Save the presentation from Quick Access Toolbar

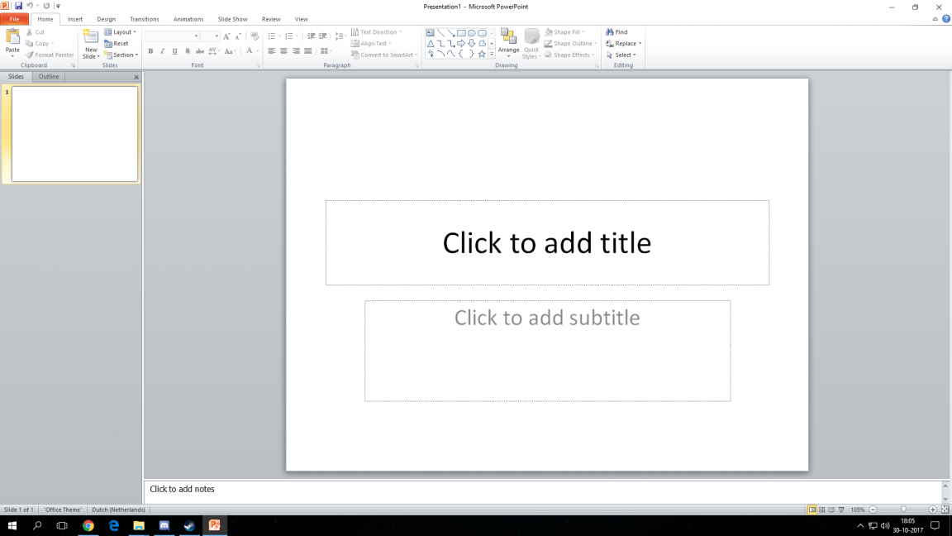18,6
